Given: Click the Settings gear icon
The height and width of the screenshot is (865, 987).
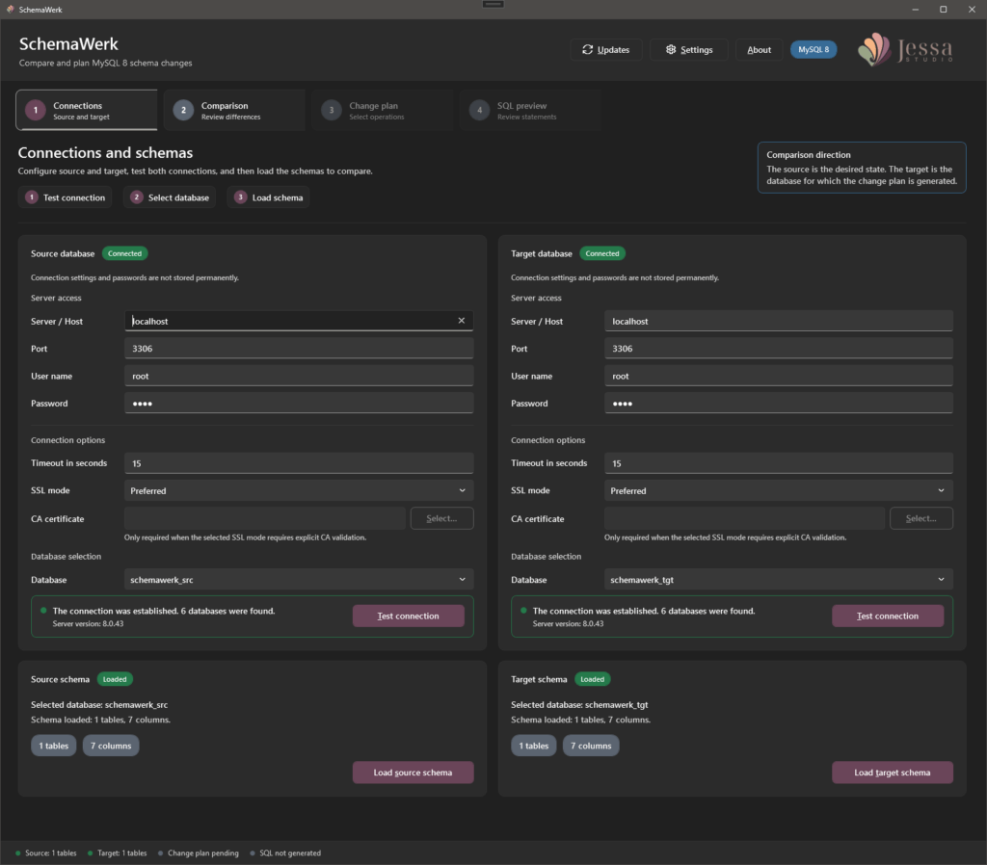Looking at the screenshot, I should [x=671, y=49].
